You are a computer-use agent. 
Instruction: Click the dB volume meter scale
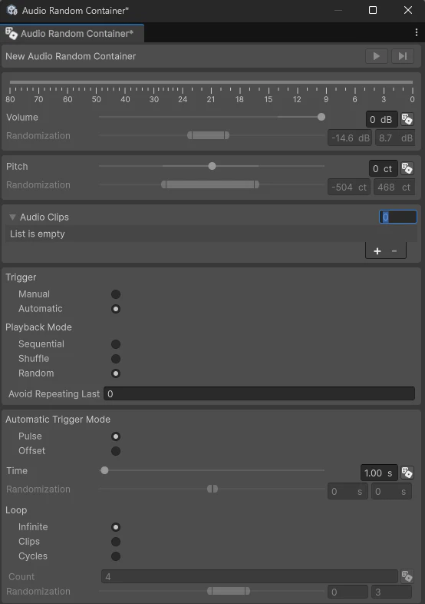coord(211,92)
